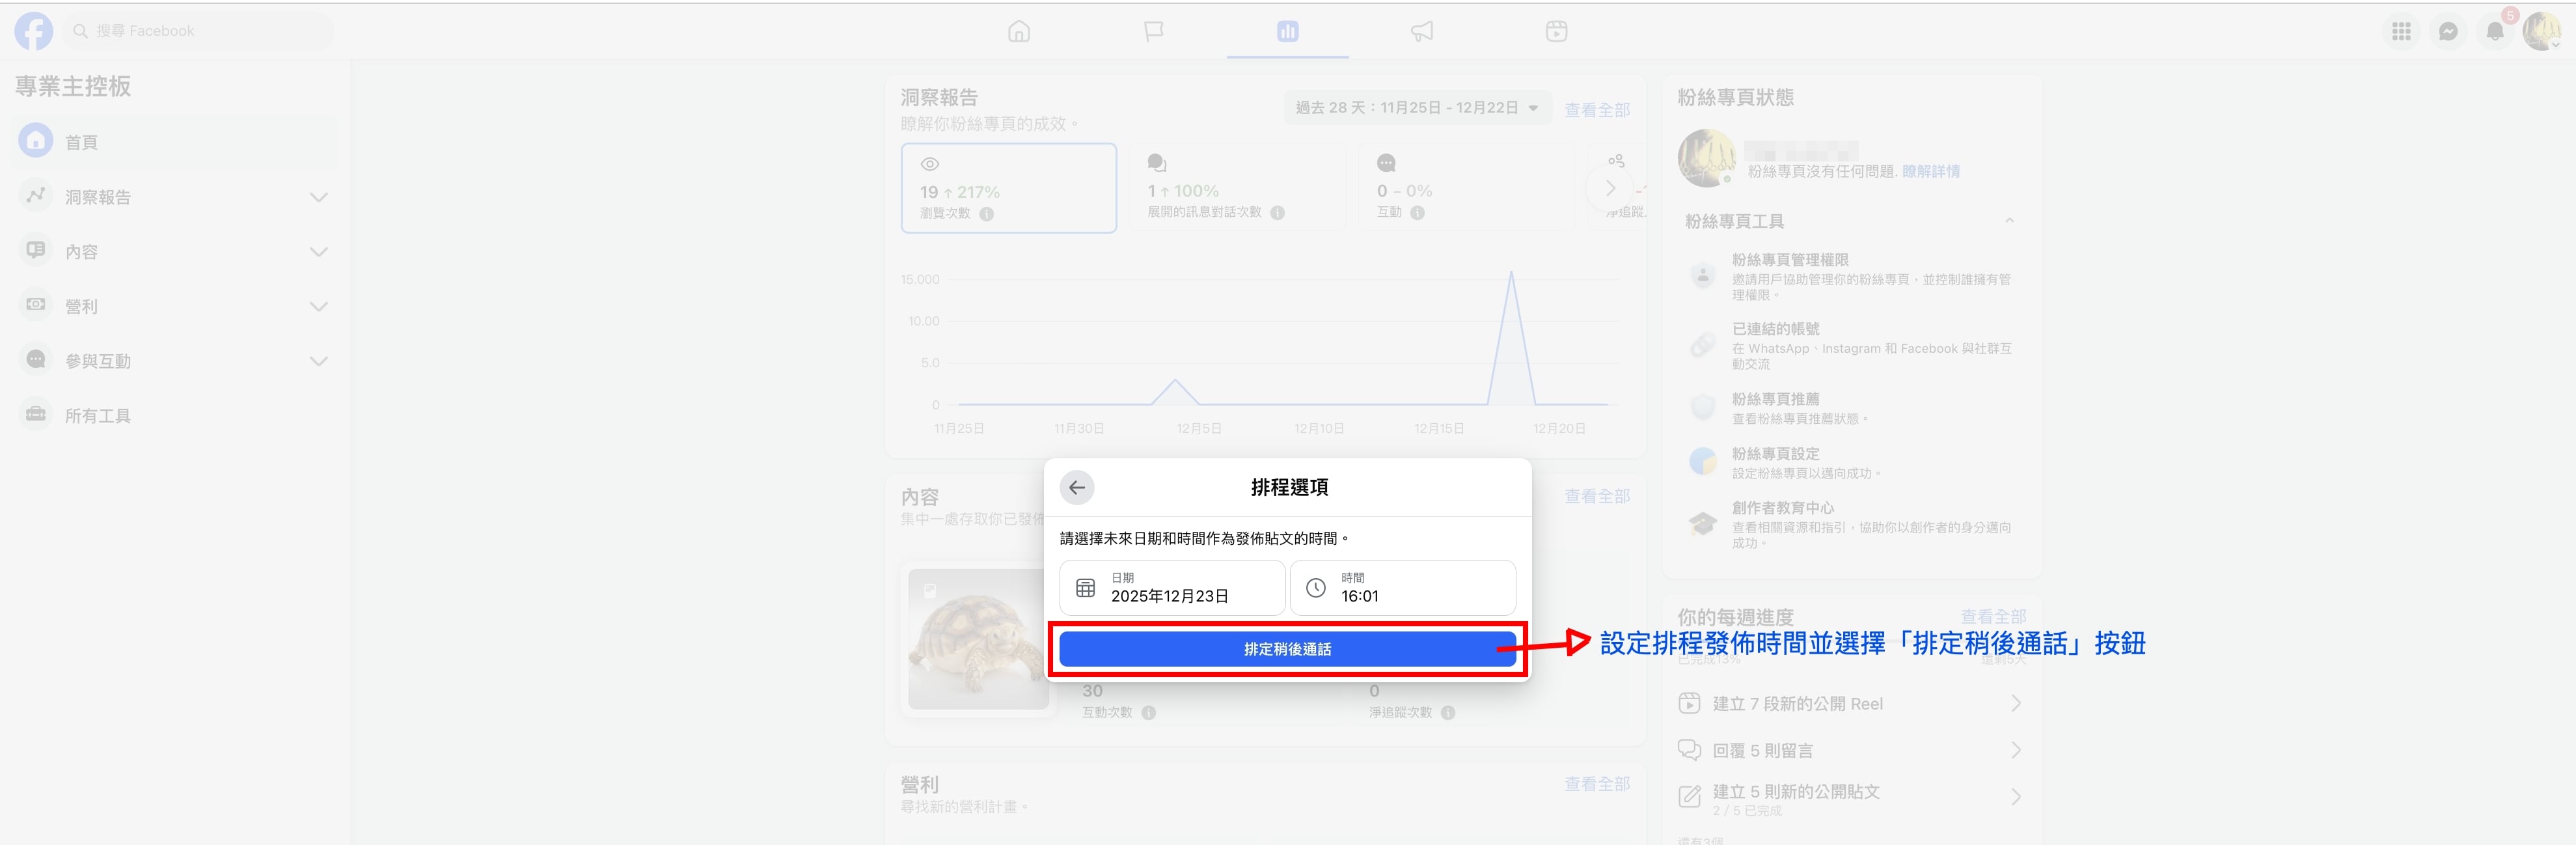Open the 過去 28 天 date range dropdown
This screenshot has height=845, width=2576.
[x=1417, y=108]
